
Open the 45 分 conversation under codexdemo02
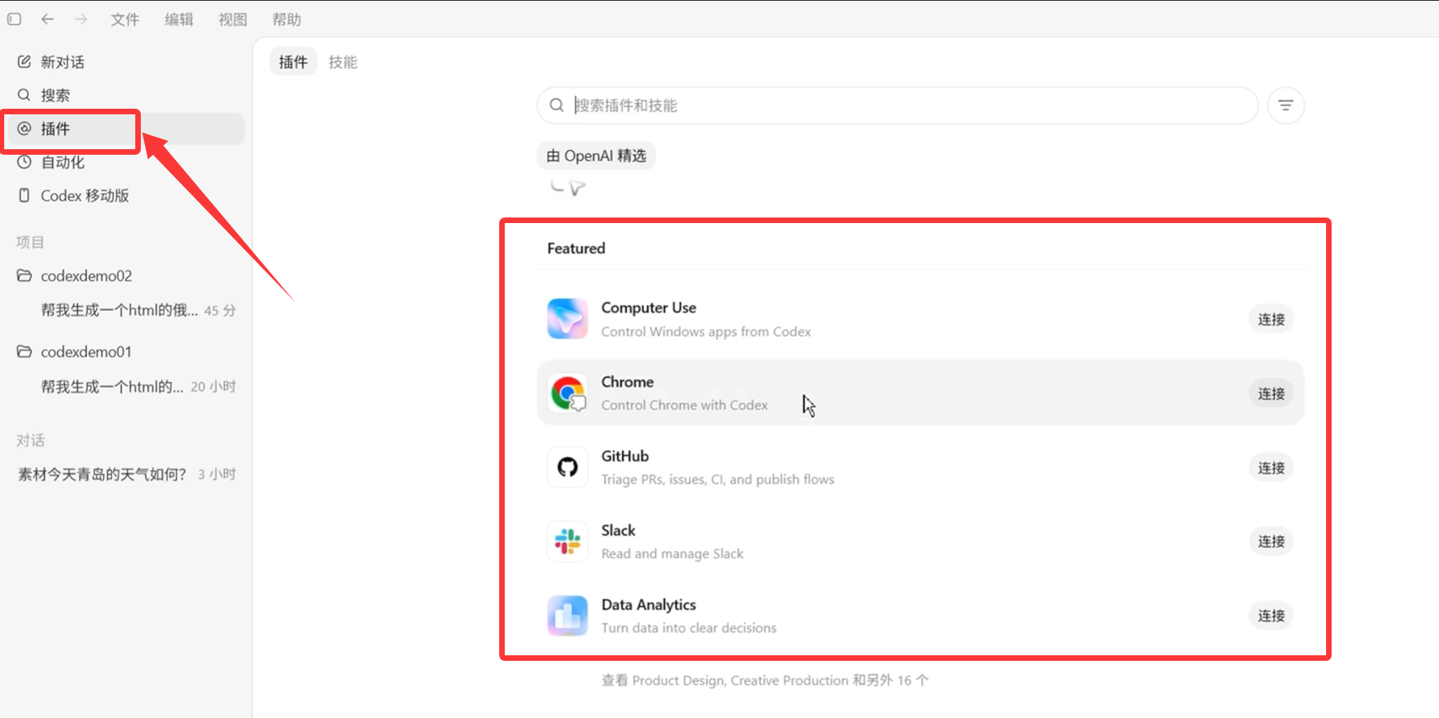(x=125, y=310)
